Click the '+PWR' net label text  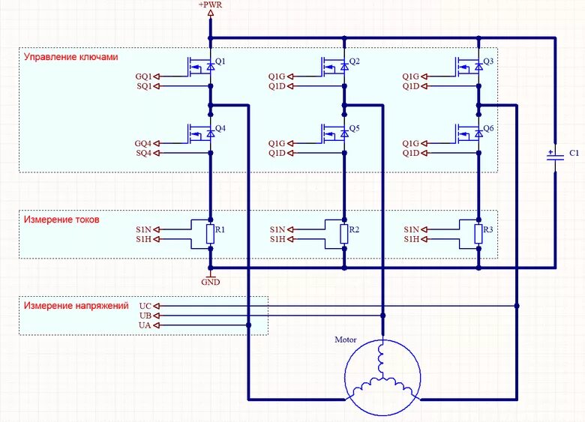tap(211, 4)
